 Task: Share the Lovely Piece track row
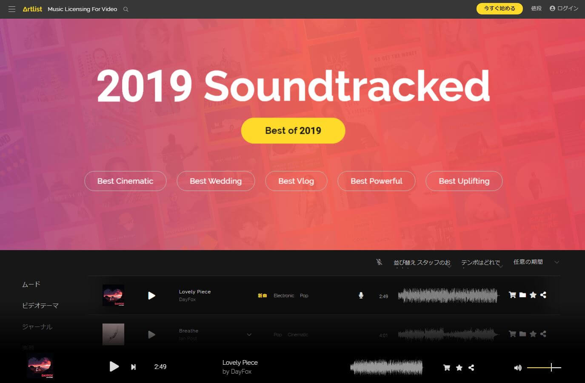tap(543, 295)
